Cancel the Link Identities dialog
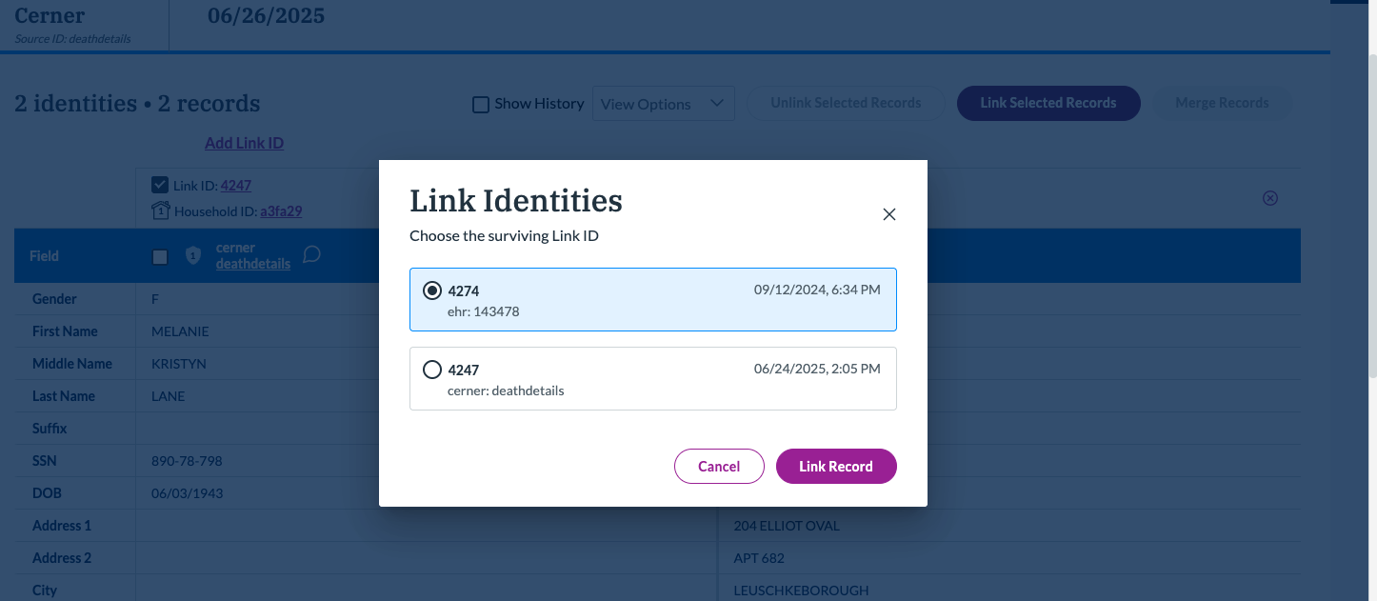1377x601 pixels. point(719,466)
